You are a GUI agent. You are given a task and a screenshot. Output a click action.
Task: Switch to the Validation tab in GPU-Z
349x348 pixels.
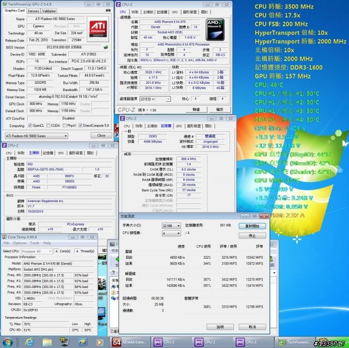coord(49,11)
